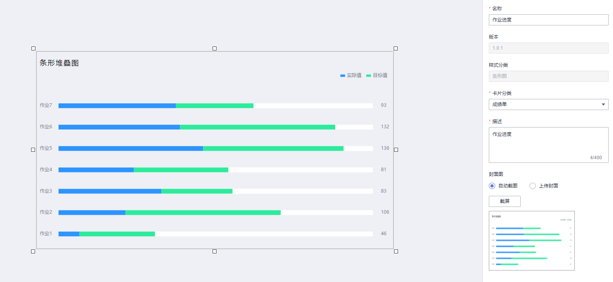Click the green 目标值 legend marker
Image resolution: width=613 pixels, height=282 pixels.
click(x=369, y=75)
